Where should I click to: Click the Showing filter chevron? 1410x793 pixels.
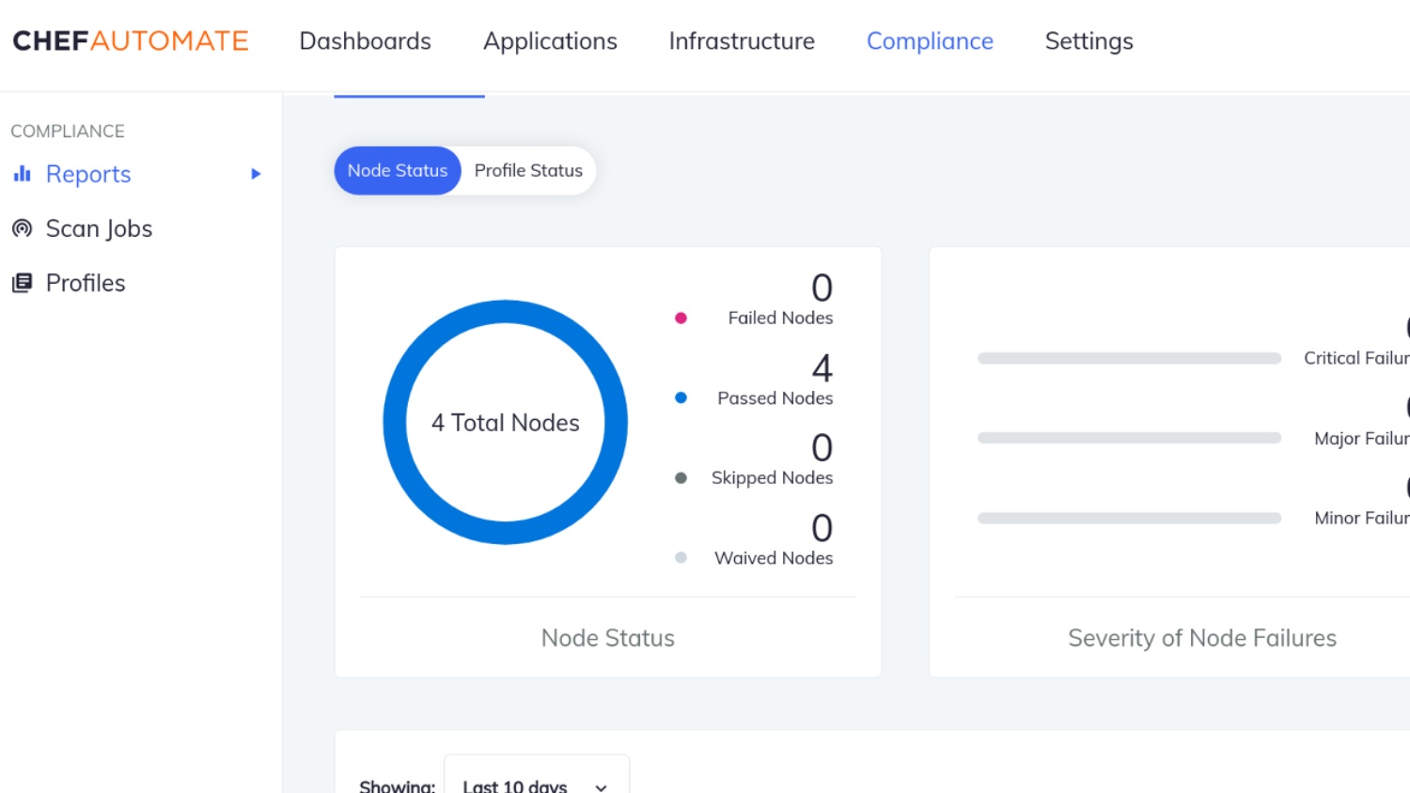(x=601, y=787)
